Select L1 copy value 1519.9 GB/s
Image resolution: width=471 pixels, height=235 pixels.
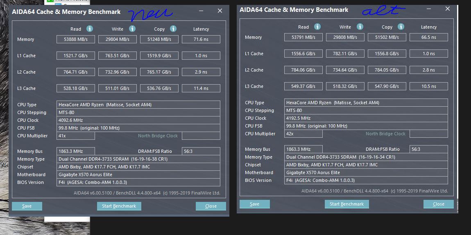[159, 56]
